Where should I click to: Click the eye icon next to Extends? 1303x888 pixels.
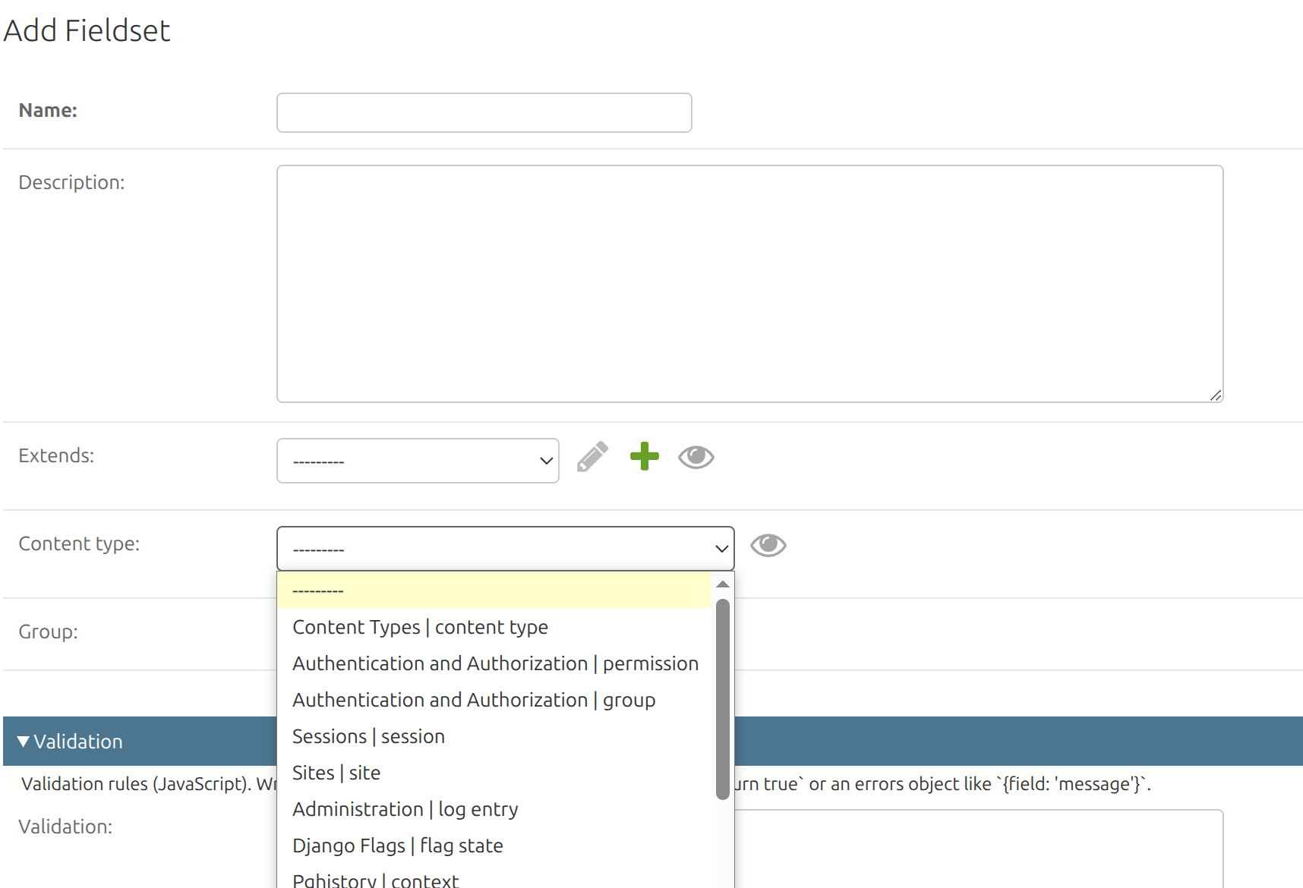tap(696, 457)
